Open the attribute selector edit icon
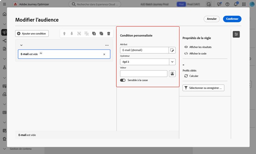This screenshot has height=154, width=256. pyautogui.click(x=172, y=50)
